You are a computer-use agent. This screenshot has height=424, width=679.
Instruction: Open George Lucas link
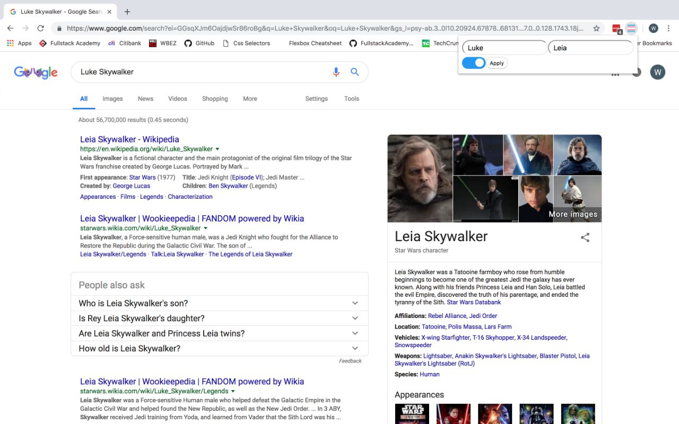(x=132, y=186)
